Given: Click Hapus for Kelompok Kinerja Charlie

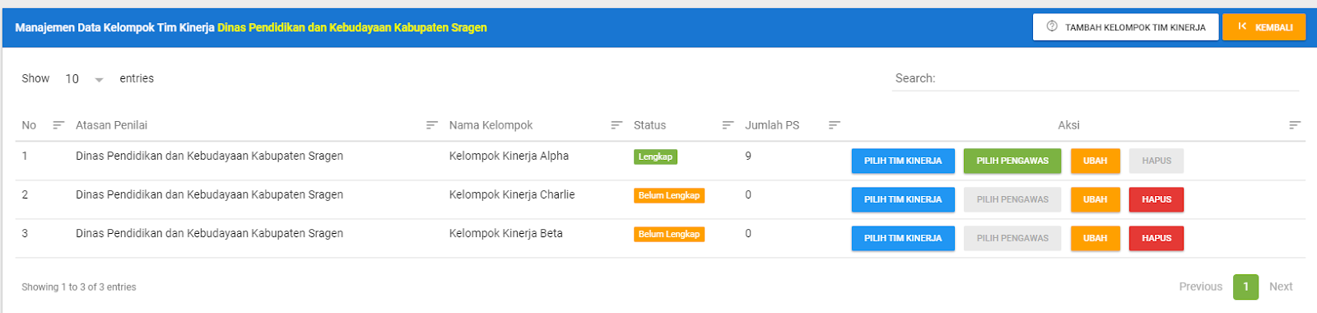Looking at the screenshot, I should (1156, 199).
